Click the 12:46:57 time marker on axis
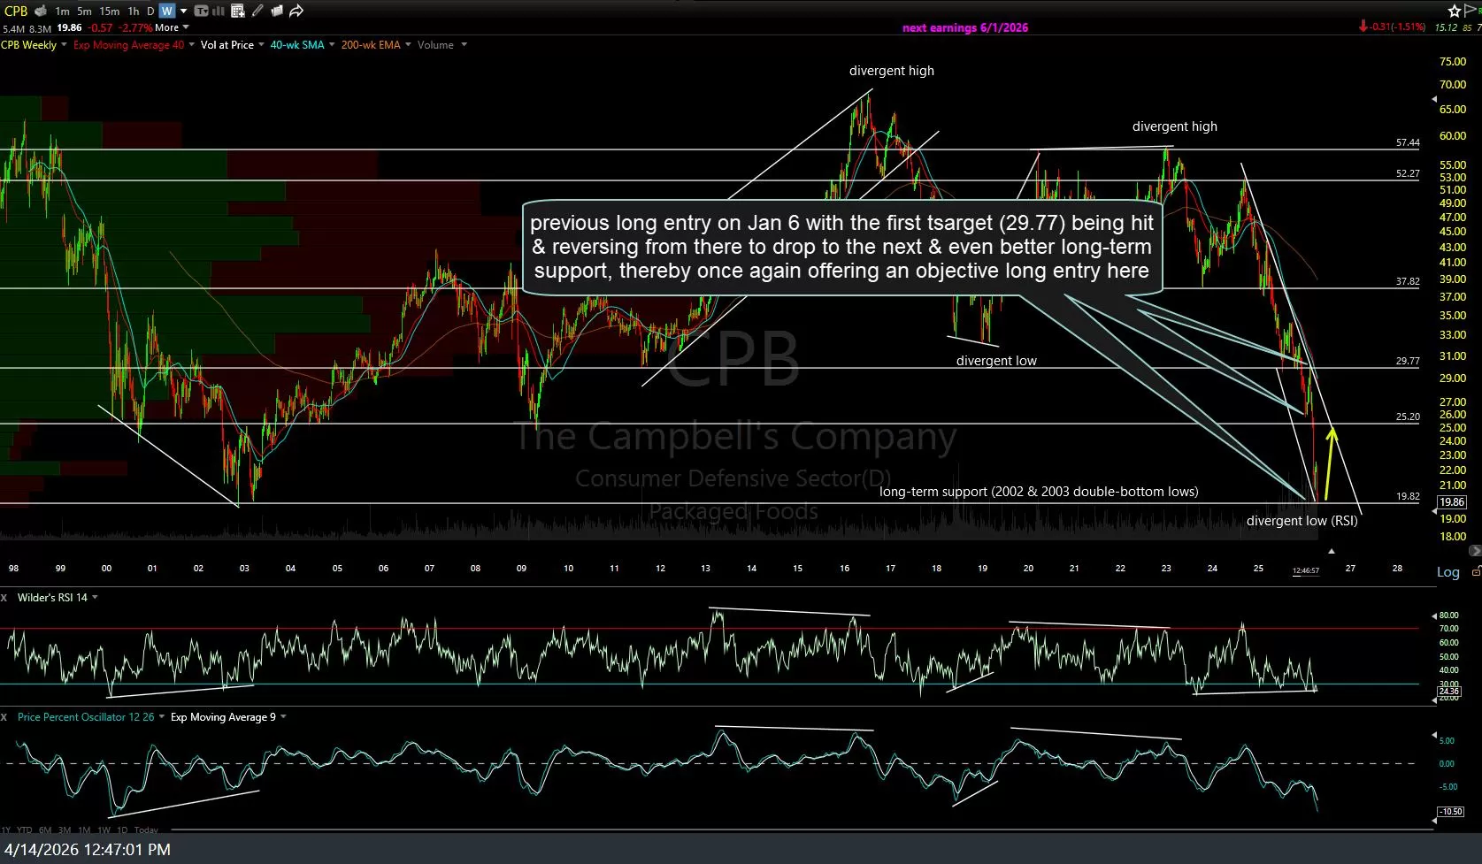The width and height of the screenshot is (1482, 864). point(1305,570)
